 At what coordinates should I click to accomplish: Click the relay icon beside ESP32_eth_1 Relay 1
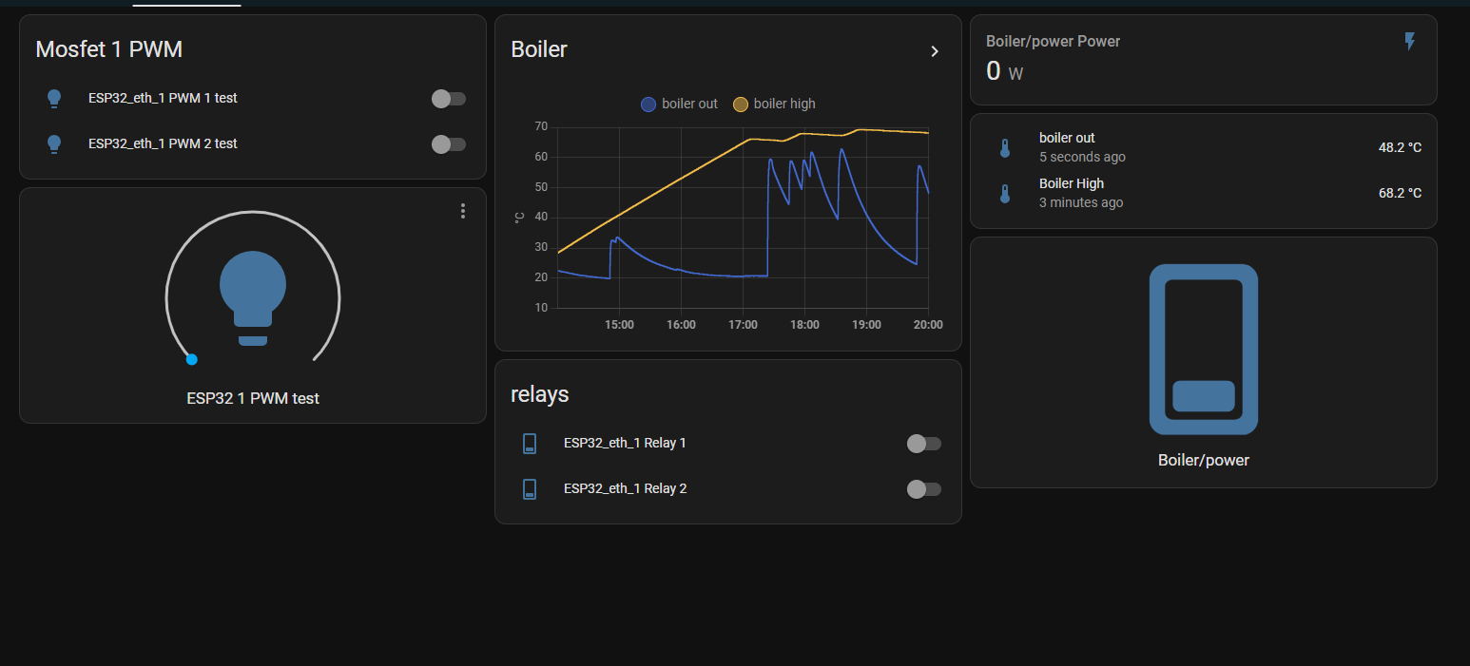530,443
